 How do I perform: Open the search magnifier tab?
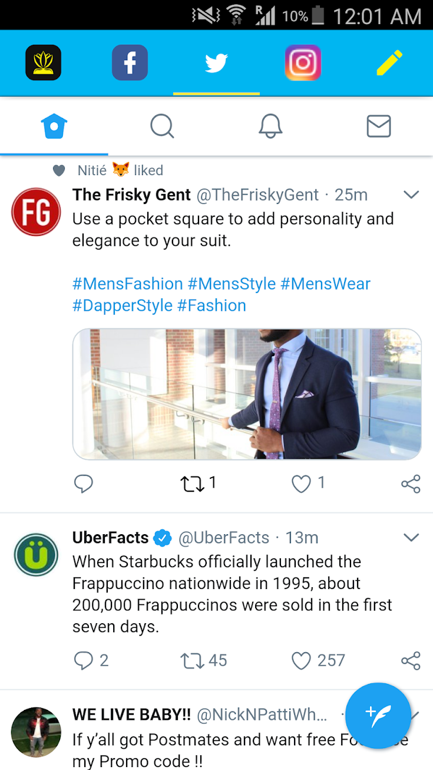tap(162, 126)
